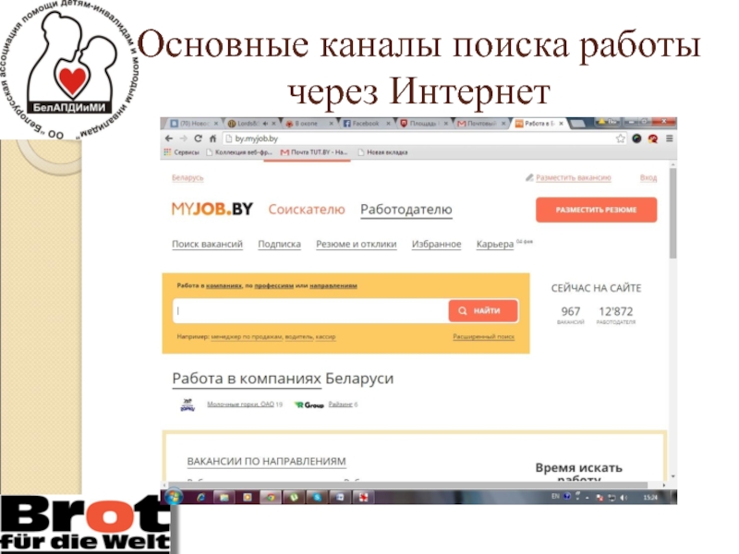The width and height of the screenshot is (739, 554).
Task: Click the red extension icon in toolbar
Action: point(653,138)
